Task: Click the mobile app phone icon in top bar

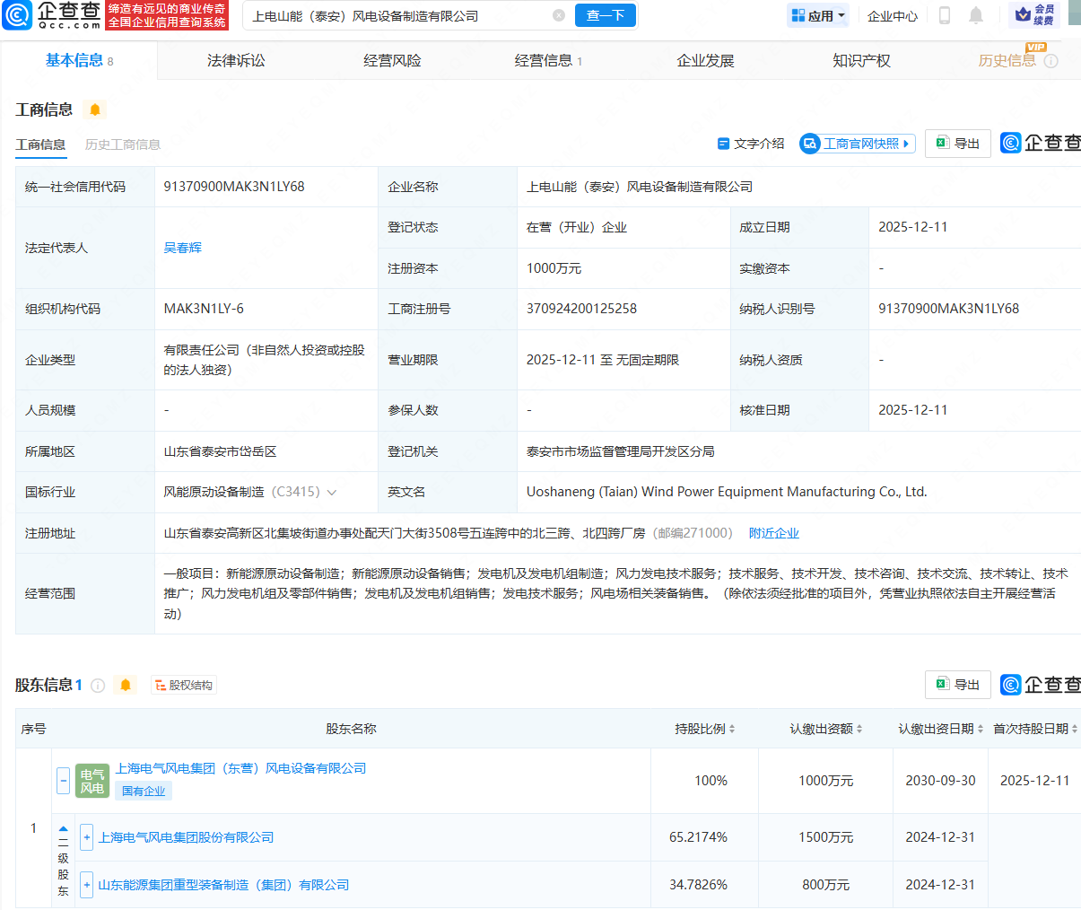Action: click(942, 15)
